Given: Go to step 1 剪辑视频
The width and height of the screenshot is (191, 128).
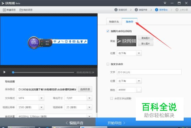Looking at the screenshot, I should (120, 10).
